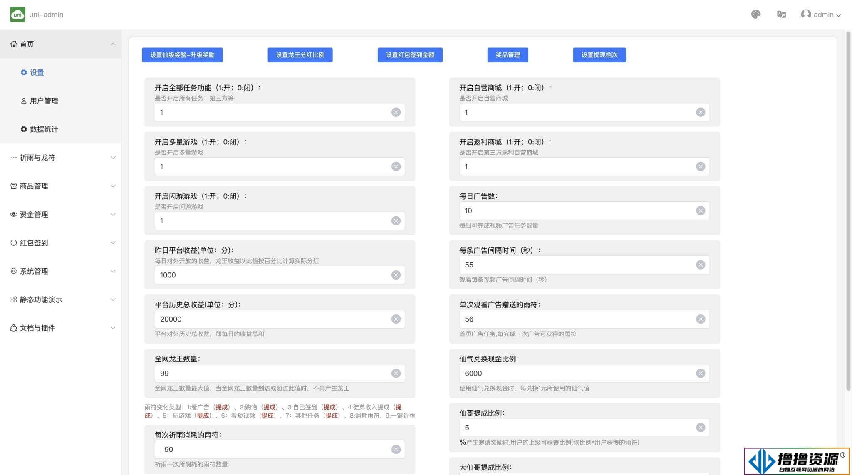Image resolution: width=852 pixels, height=475 pixels.
Task: Click the 首页 home icon in sidebar
Action: point(14,44)
